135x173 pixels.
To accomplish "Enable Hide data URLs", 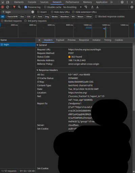I will [52, 12].
